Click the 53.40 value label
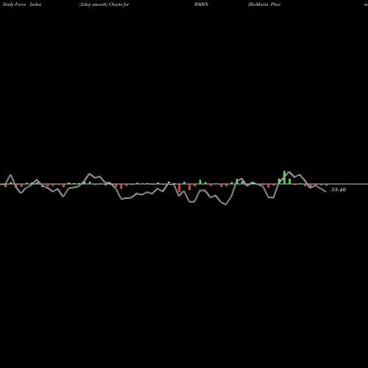Viewport: 368px width, 368px height. coord(339,189)
